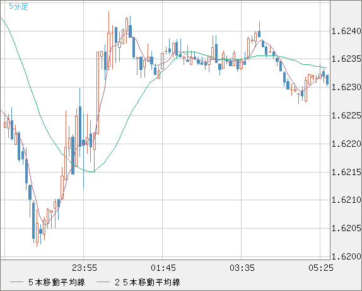
Task: Click the 23:55 time axis label
Action: tap(85, 268)
